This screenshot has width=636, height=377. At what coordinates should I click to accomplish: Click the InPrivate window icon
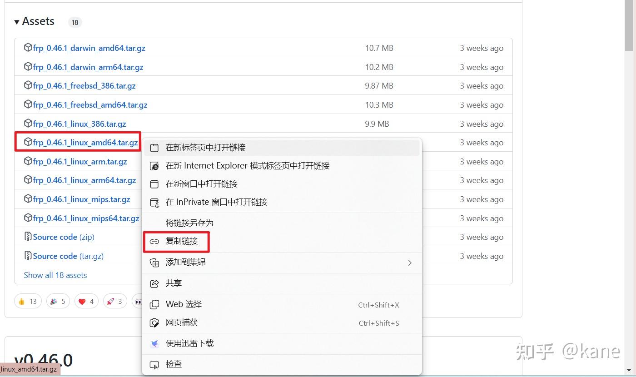point(154,202)
